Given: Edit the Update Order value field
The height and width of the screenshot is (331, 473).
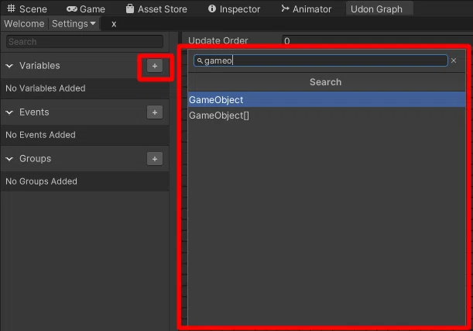Looking at the screenshot, I should tap(377, 40).
